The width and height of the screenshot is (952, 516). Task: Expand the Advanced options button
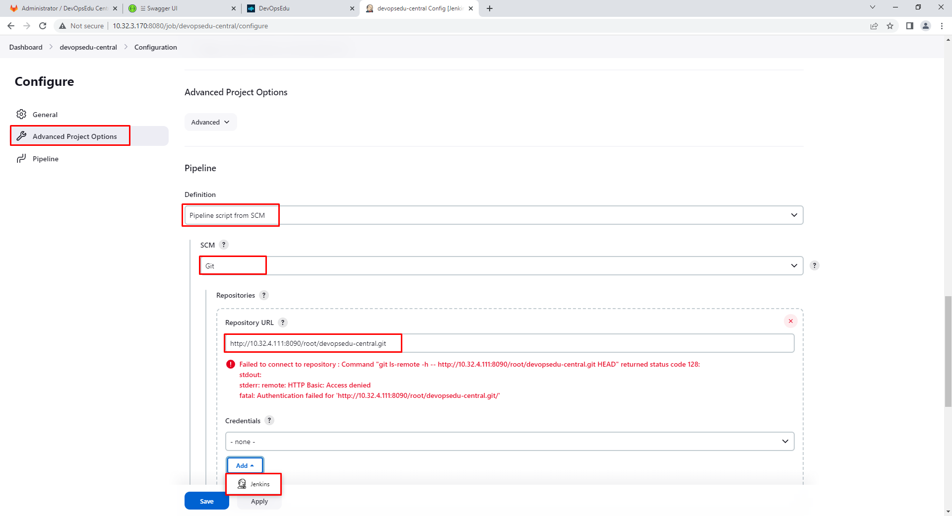click(210, 122)
